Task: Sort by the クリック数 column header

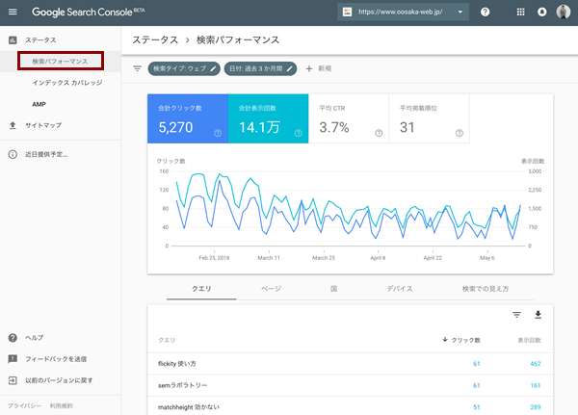Action: [x=461, y=340]
